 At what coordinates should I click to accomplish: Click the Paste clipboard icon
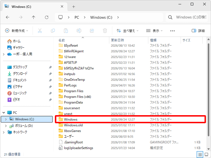pyautogui.click(x=66, y=31)
